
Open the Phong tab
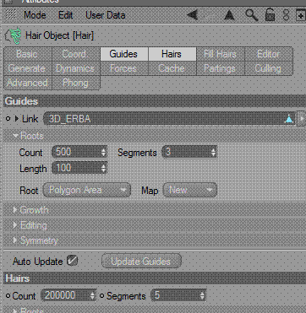point(76,83)
